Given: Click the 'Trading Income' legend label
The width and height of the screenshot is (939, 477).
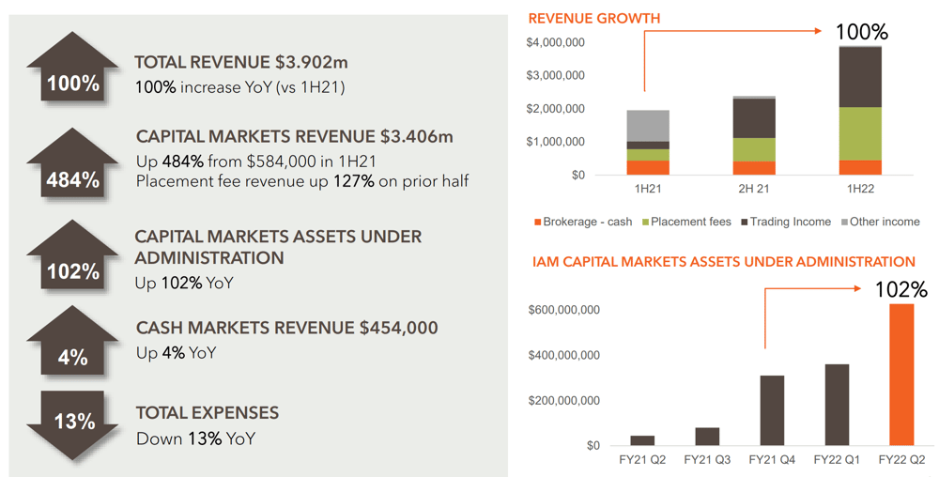Looking at the screenshot, I should pos(791,222).
